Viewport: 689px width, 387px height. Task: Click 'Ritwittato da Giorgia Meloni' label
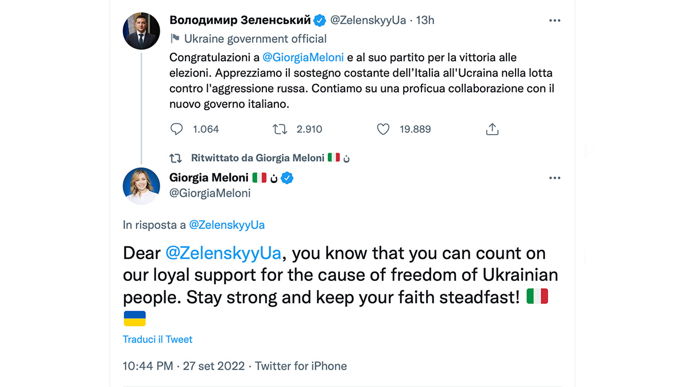pyautogui.click(x=258, y=157)
